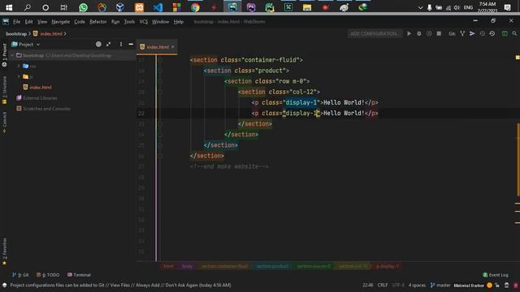Click the Debug bug icon in toolbar

point(419,33)
